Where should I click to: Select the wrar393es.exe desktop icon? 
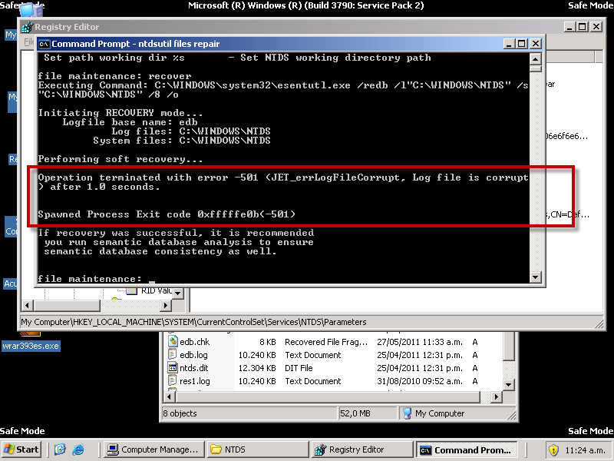point(31,346)
